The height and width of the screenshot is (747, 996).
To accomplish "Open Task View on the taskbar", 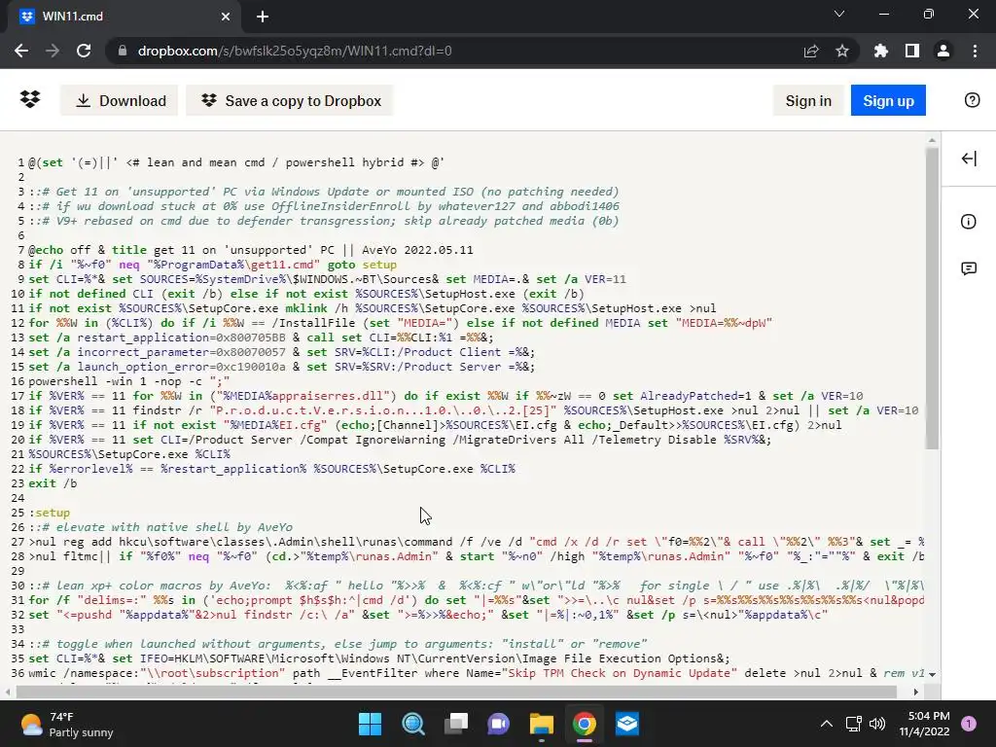I will (456, 724).
